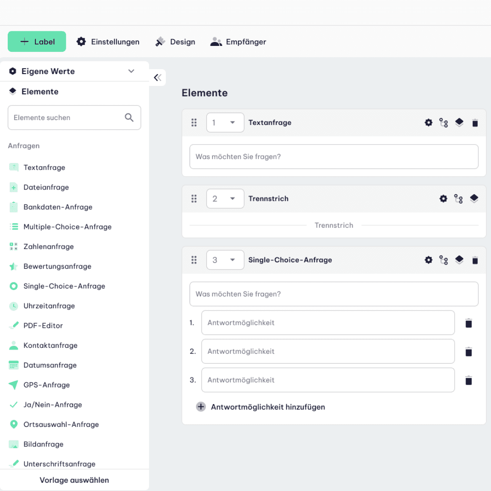Viewport: 491px width, 491px height.
Task: Add an Uhrzeitanfrage element
Action: coord(42,306)
